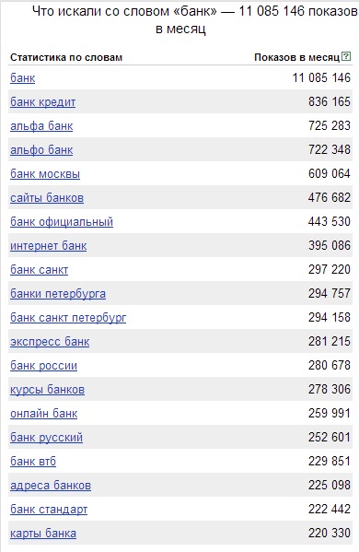359x552 pixels.
Task: Click the "онлайн банк" link
Action: (x=43, y=413)
